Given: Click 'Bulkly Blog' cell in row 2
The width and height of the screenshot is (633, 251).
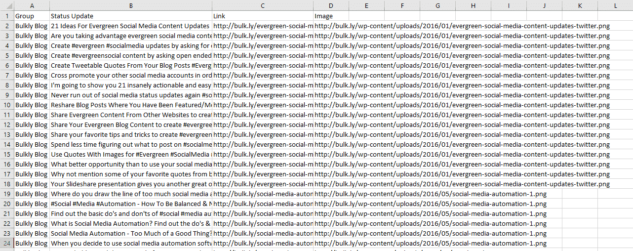Looking at the screenshot, I should coord(32,26).
